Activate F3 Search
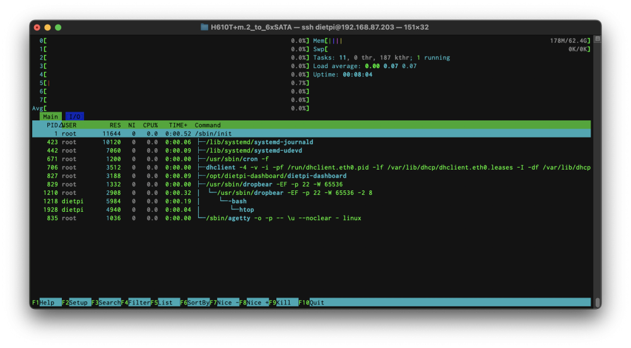The image size is (631, 348). pyautogui.click(x=106, y=303)
